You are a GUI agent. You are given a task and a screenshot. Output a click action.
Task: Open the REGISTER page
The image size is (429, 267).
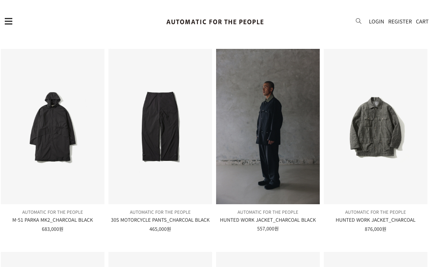pos(400,21)
